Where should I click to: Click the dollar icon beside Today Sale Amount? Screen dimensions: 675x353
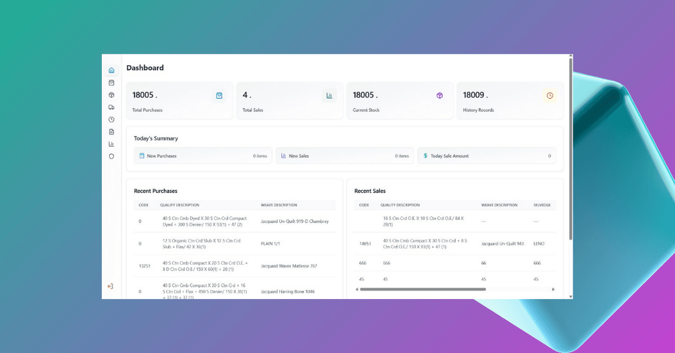point(425,156)
